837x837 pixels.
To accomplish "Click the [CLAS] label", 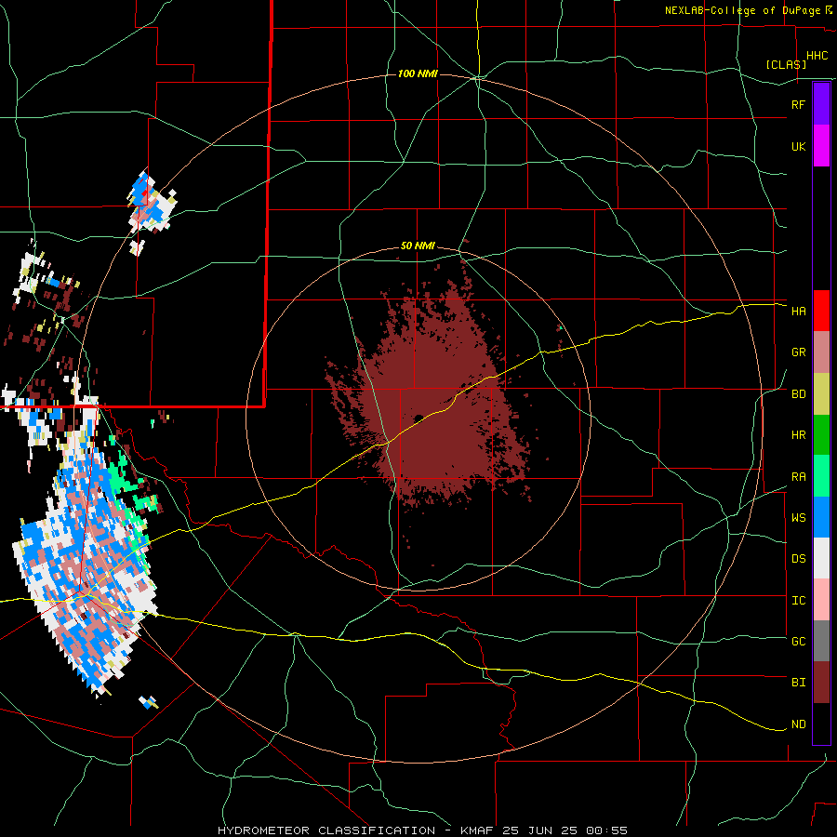I will [786, 64].
